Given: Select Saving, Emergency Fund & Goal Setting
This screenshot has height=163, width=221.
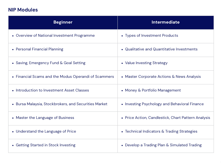Looking at the screenshot, I should 51,63.
